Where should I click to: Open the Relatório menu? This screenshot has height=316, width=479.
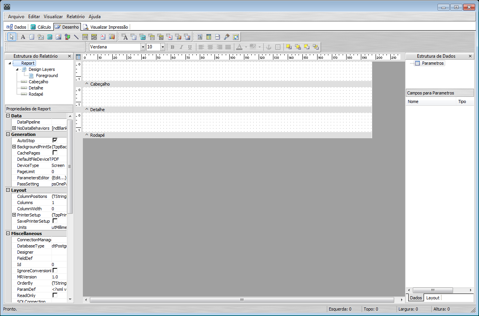(76, 17)
